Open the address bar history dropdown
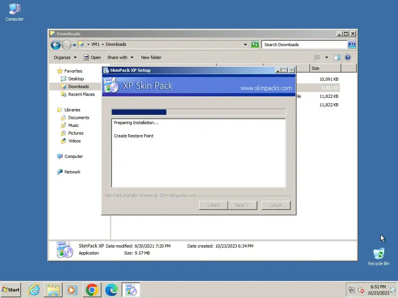Image resolution: width=398 pixels, height=298 pixels. click(x=245, y=45)
